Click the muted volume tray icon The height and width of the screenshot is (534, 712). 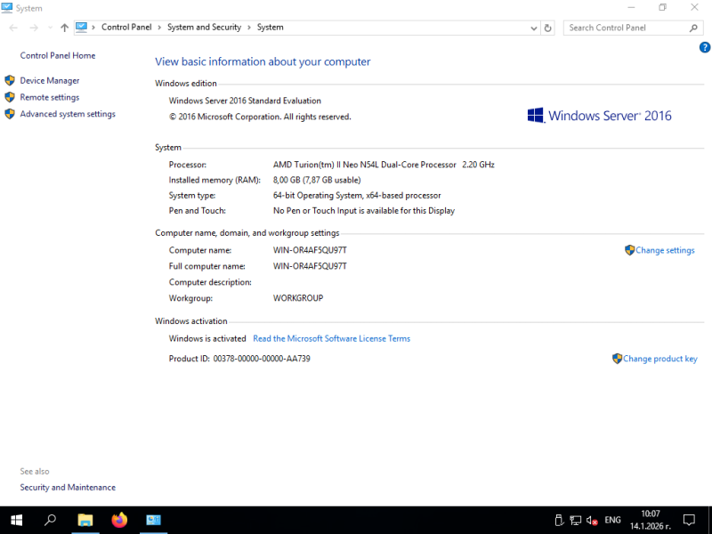591,520
